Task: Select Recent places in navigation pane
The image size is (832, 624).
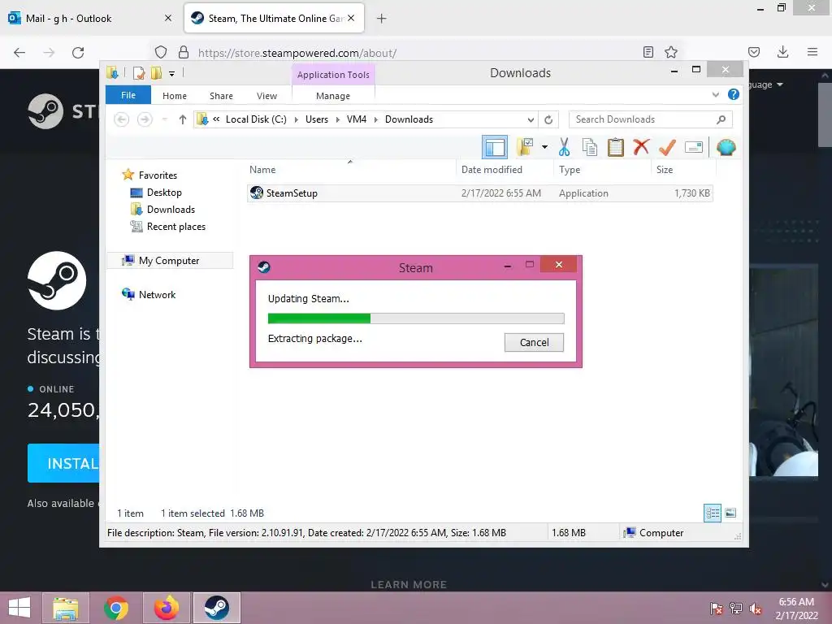Action: pos(175,227)
